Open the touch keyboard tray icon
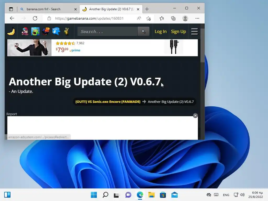 [216, 195]
